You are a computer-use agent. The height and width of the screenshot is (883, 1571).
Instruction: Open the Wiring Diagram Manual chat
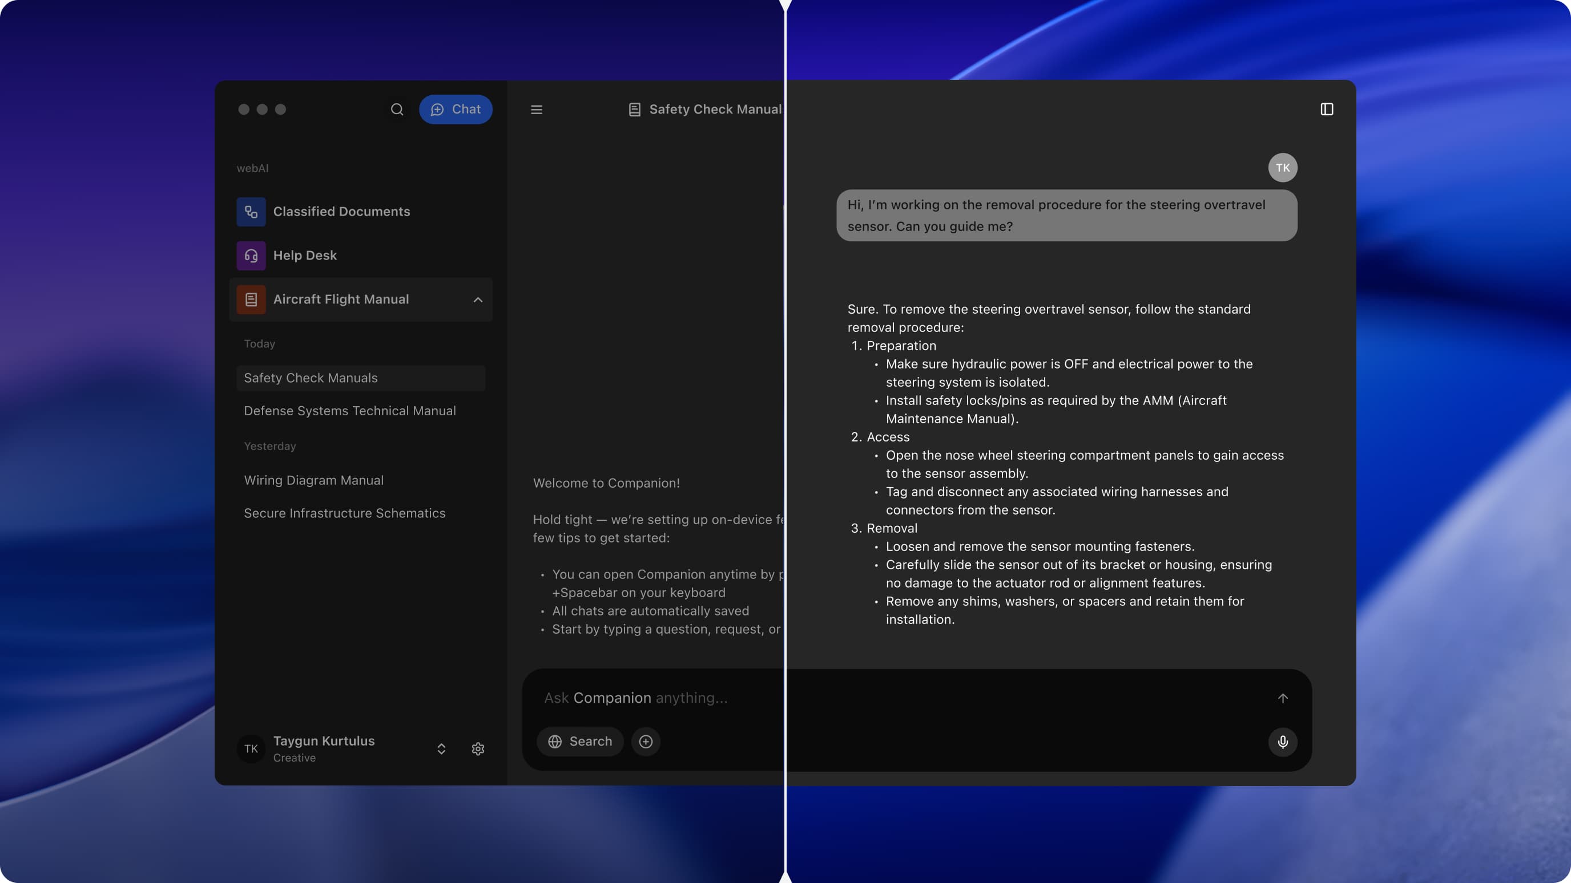coord(314,480)
